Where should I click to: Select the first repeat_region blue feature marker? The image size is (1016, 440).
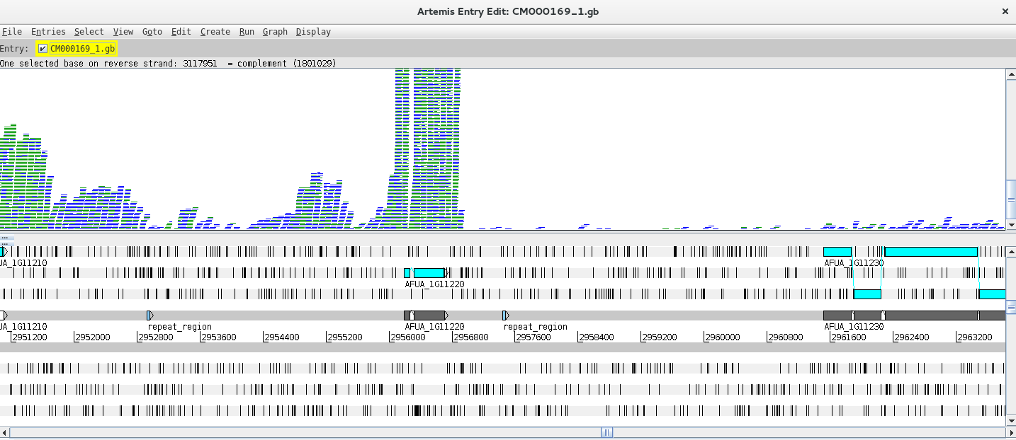click(149, 315)
